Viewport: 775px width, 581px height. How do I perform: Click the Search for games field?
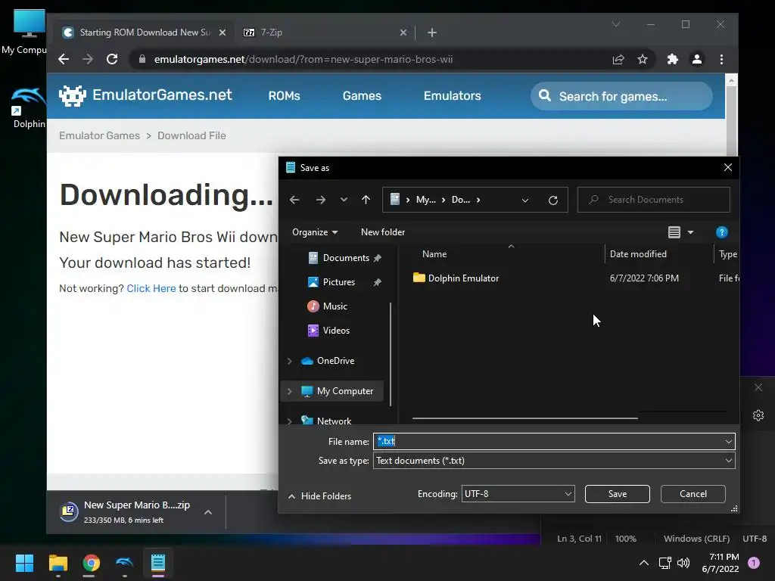pos(622,96)
